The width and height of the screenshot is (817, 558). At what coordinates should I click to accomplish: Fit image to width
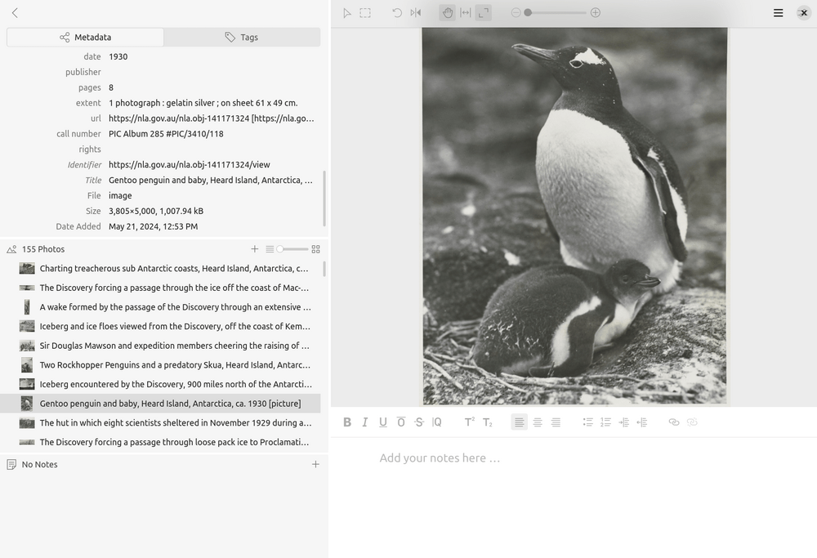click(466, 13)
